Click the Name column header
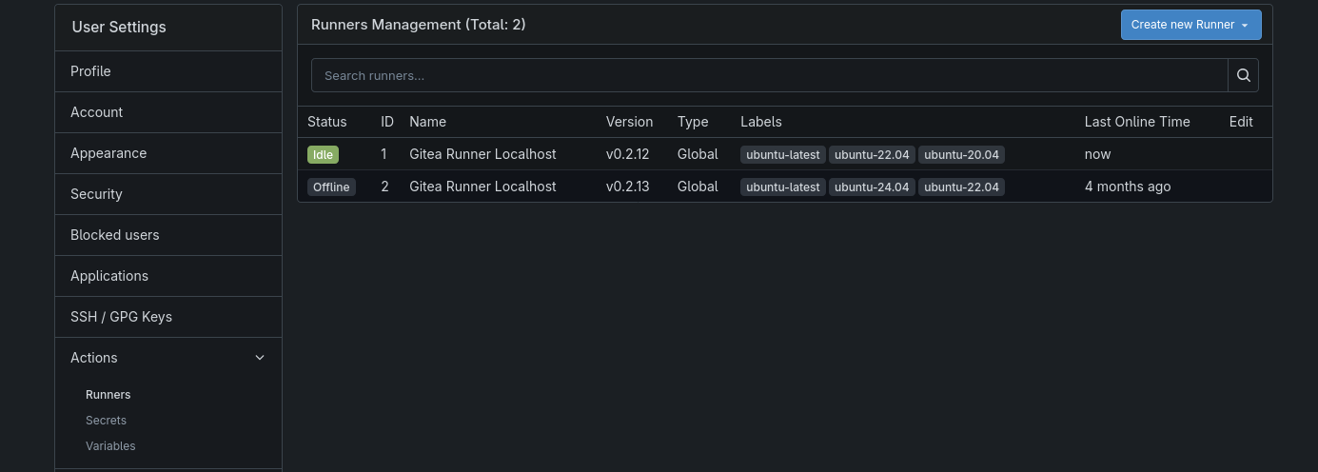Screen dimensions: 1318x472 click(x=427, y=122)
